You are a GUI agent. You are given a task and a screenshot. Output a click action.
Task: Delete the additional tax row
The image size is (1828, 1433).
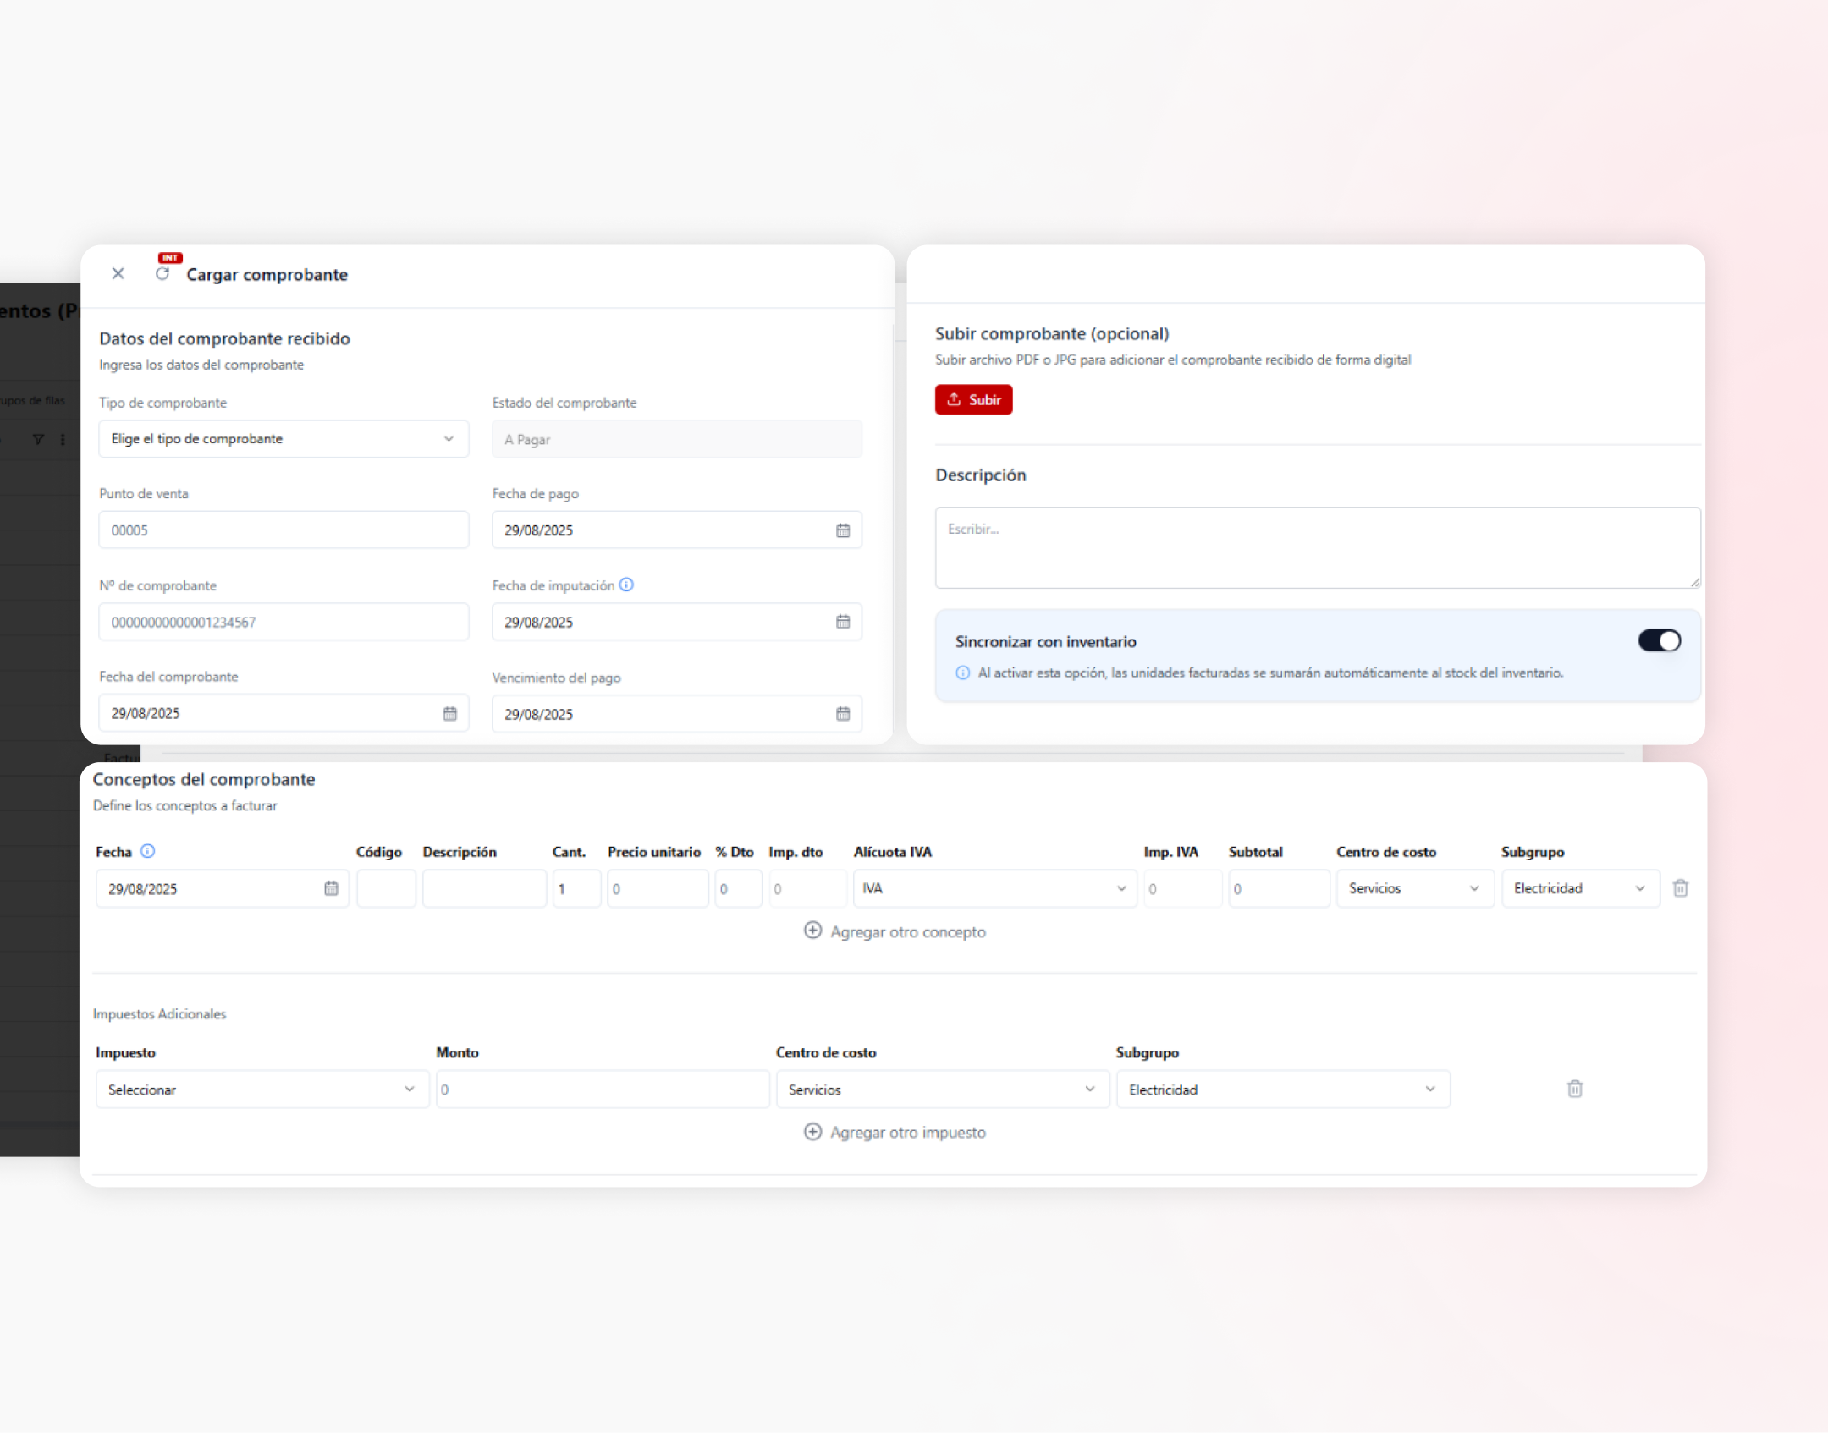[x=1574, y=1089]
